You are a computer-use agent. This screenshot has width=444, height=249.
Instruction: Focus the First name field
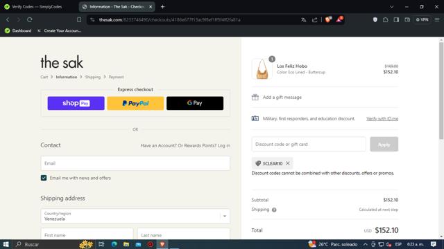[x=87, y=234]
